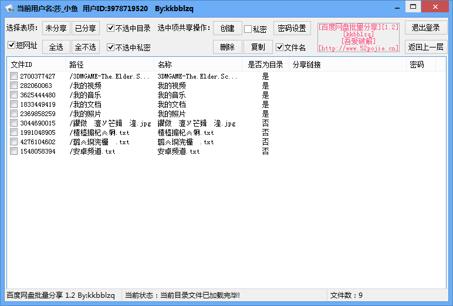The width and height of the screenshot is (453, 306).
Task: Click the 删除 button
Action: pos(227,47)
